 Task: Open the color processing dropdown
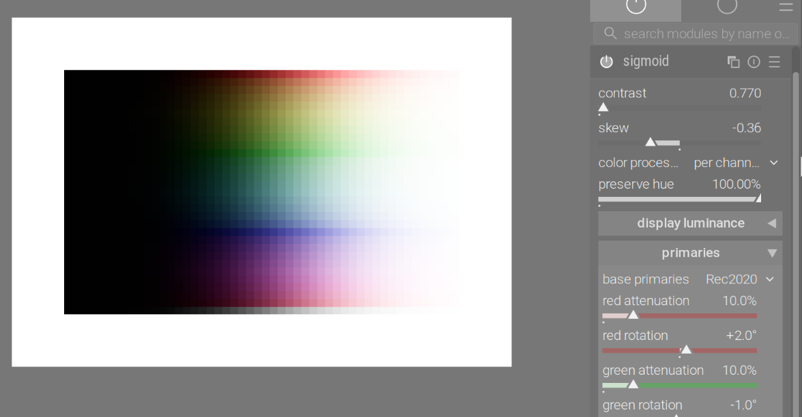pyautogui.click(x=734, y=163)
